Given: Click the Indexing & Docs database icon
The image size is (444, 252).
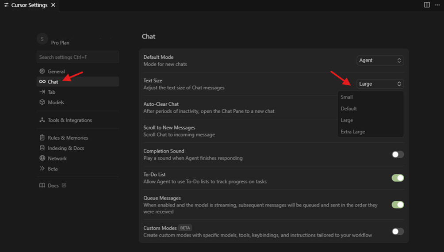Looking at the screenshot, I should [42, 148].
